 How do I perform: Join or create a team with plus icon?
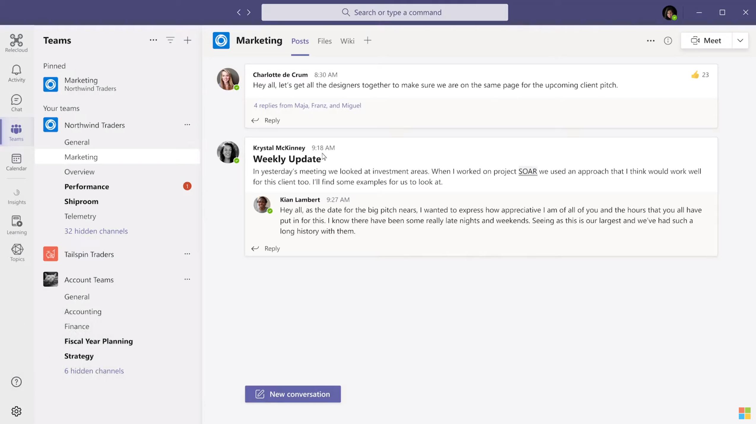188,40
